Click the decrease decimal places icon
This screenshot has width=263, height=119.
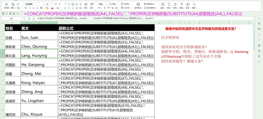coord(116,8)
